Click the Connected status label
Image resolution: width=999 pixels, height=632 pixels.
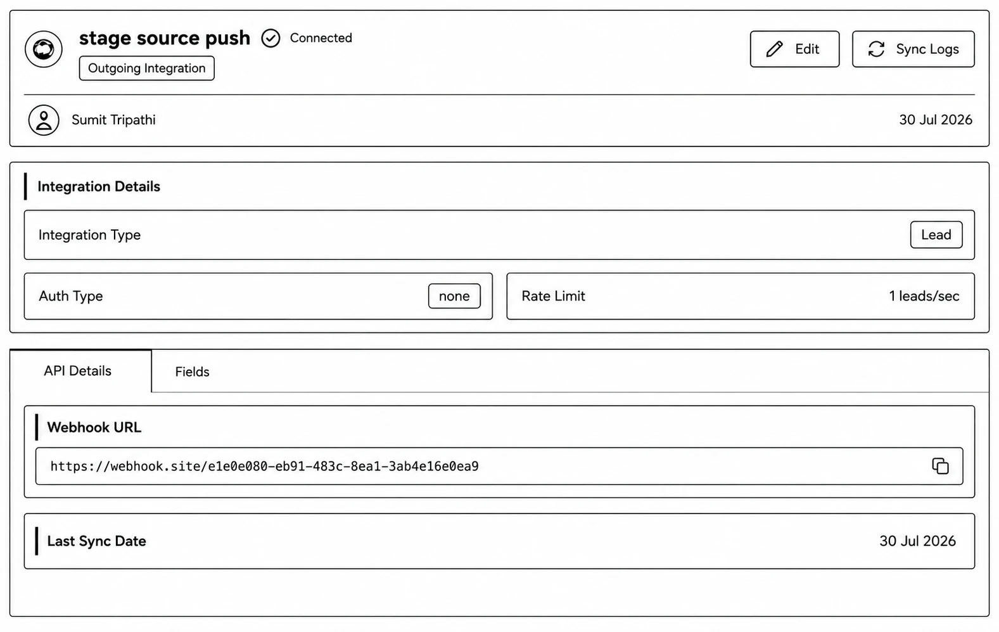pos(321,38)
